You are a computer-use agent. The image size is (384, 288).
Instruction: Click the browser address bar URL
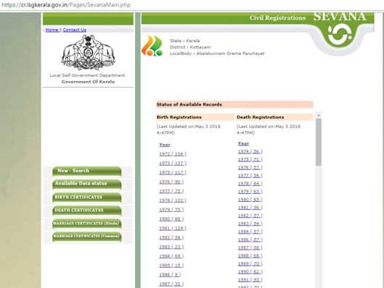tap(66, 5)
